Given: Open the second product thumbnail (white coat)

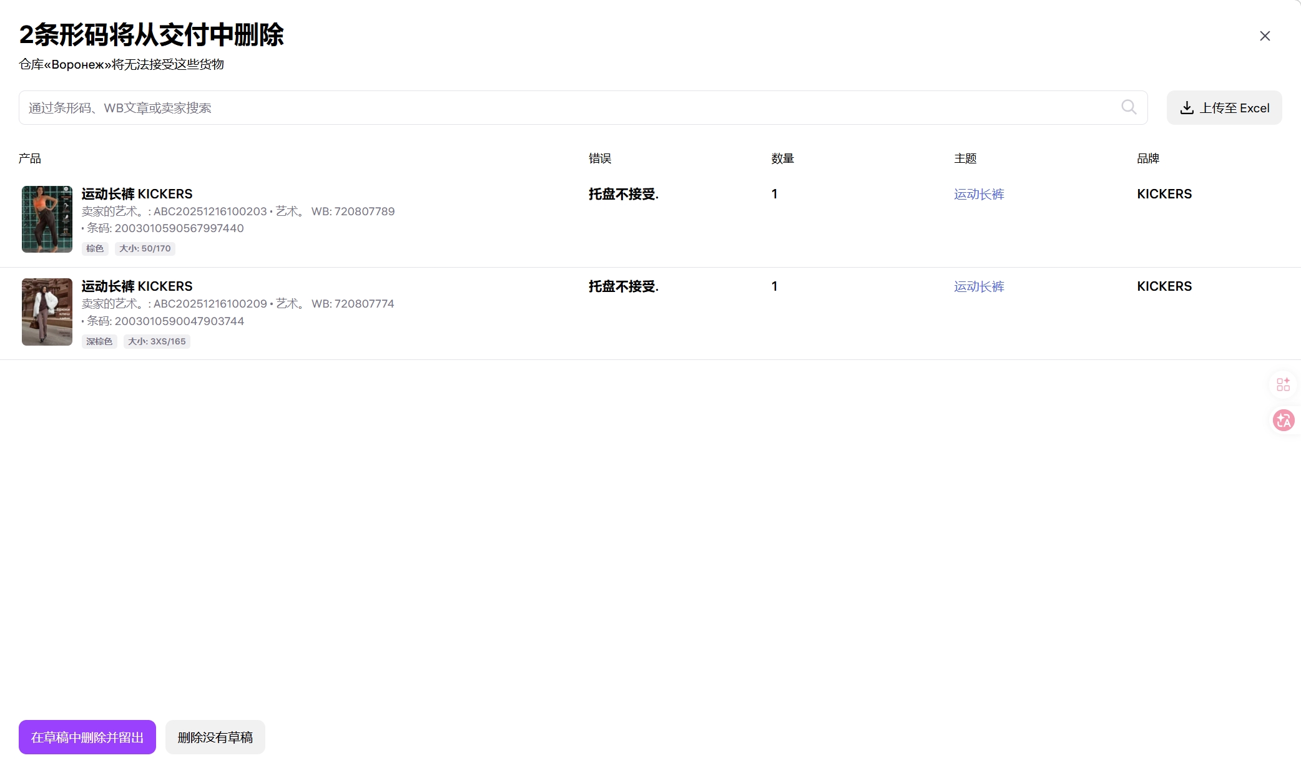Looking at the screenshot, I should pyautogui.click(x=47, y=312).
